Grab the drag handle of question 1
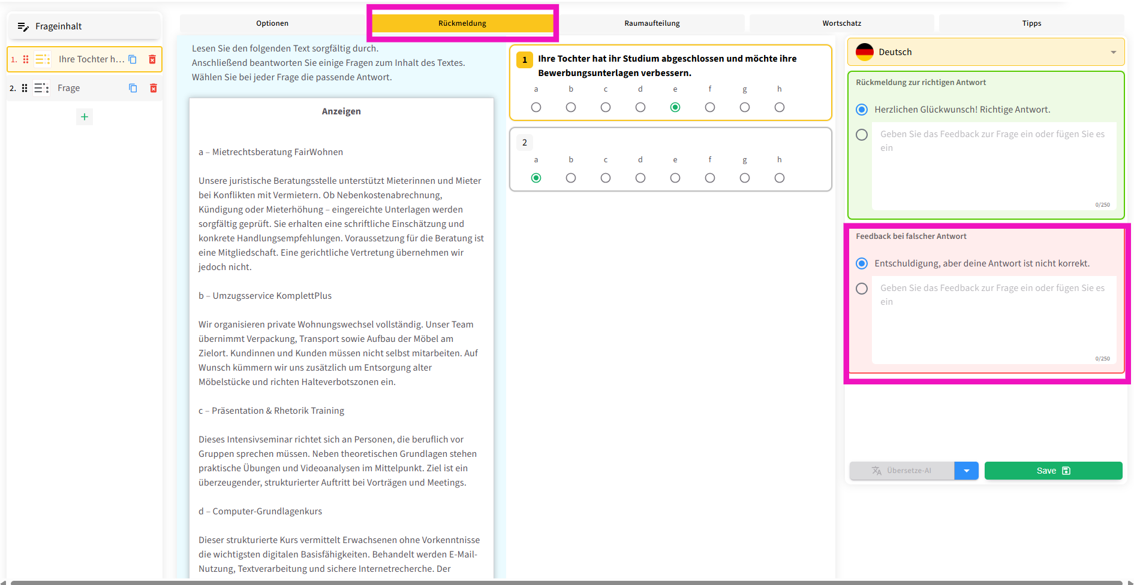 [x=26, y=59]
